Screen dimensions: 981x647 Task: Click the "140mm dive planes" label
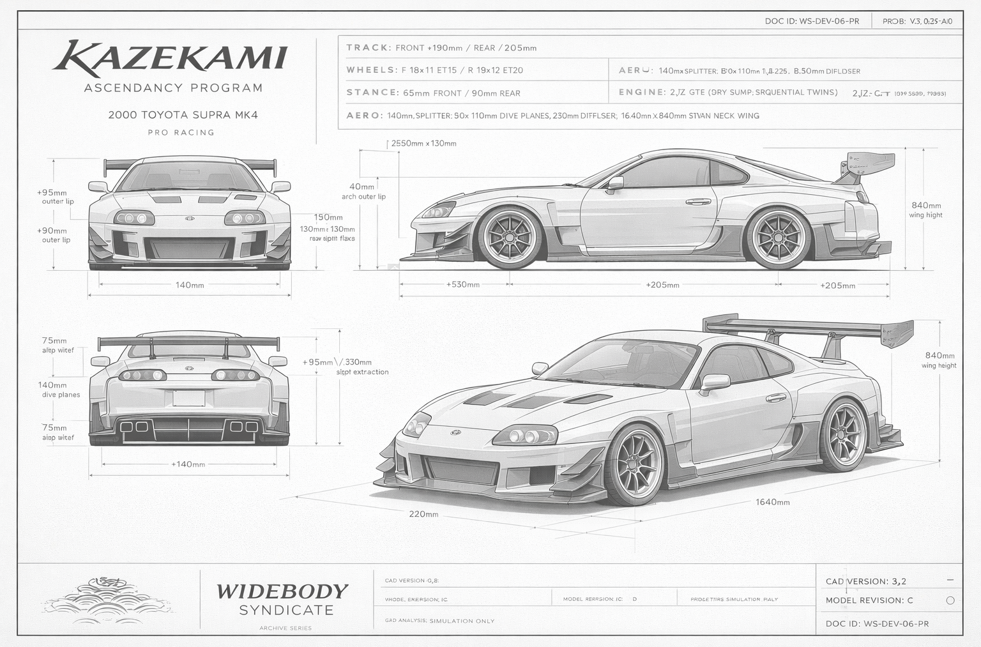coord(59,390)
